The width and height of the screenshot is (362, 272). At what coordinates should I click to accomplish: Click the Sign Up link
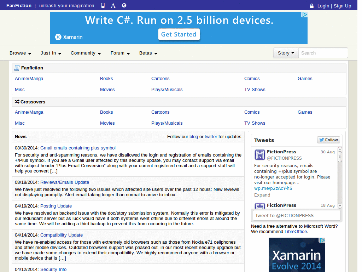point(342,6)
